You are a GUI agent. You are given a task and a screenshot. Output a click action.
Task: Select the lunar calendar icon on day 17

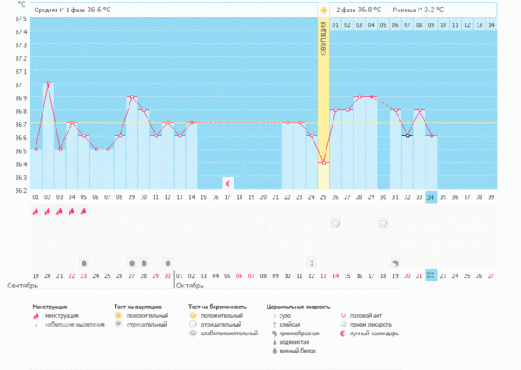coord(228,182)
